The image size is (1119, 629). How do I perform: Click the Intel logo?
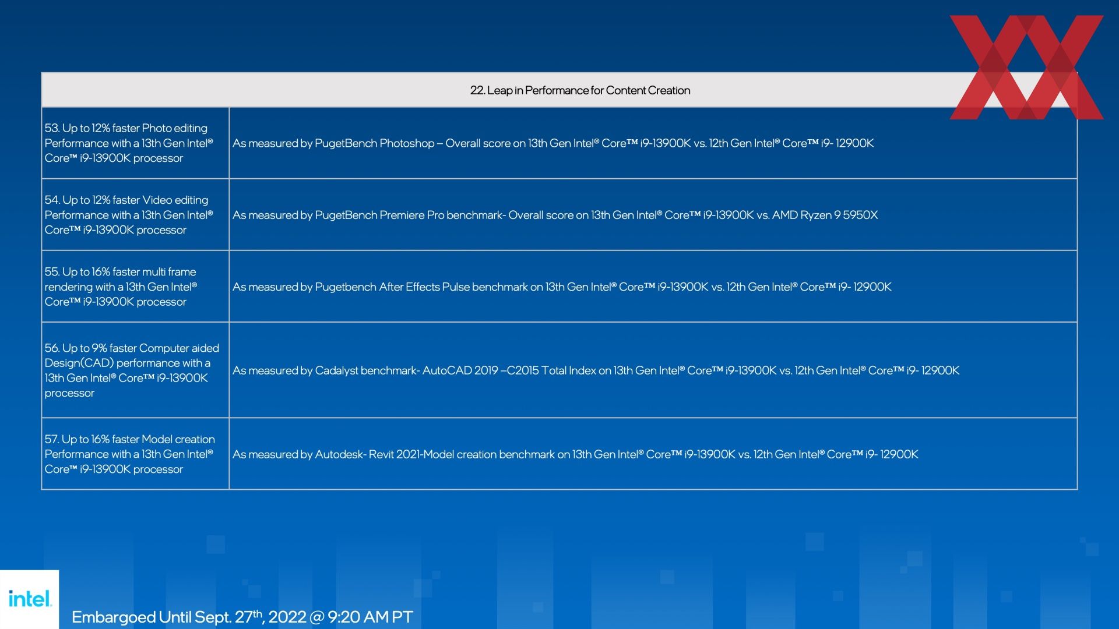(x=30, y=599)
